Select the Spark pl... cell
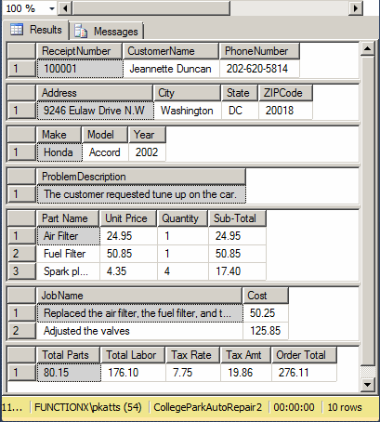Viewport: 380px width, 422px height. pyautogui.click(x=68, y=271)
